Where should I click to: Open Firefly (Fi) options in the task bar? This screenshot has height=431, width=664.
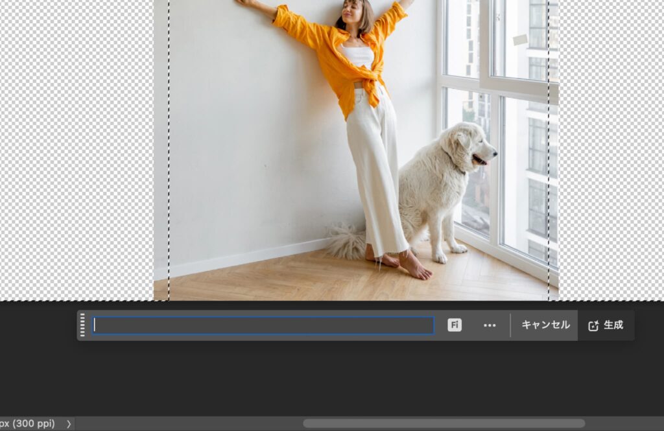(x=455, y=325)
